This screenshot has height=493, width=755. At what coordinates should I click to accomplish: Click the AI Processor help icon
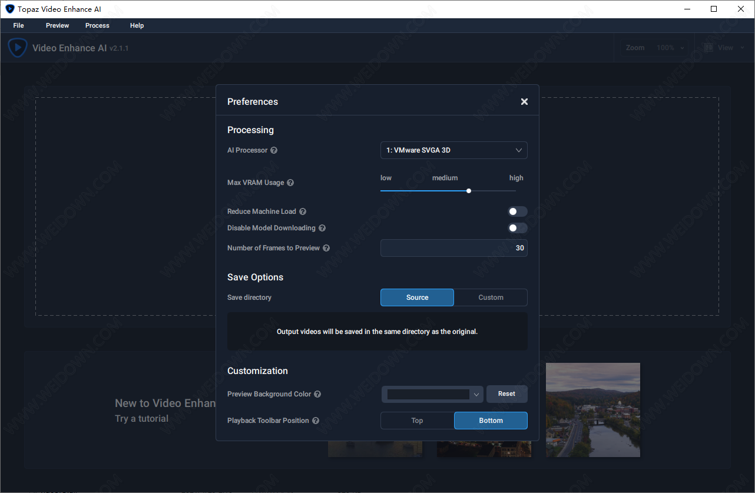274,150
